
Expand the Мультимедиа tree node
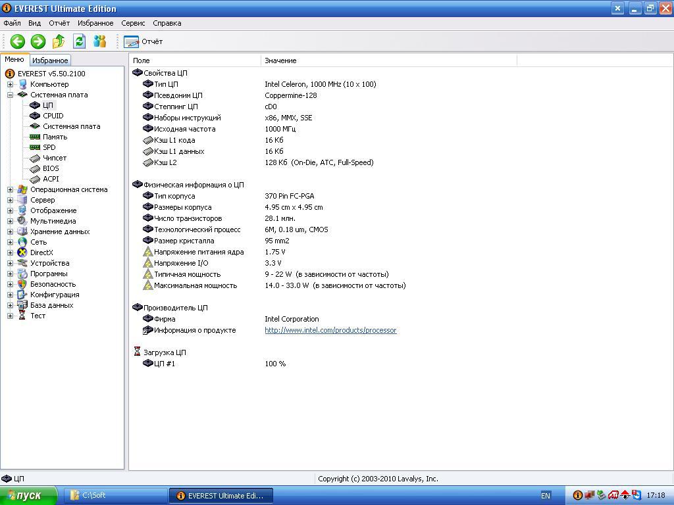pos(10,221)
